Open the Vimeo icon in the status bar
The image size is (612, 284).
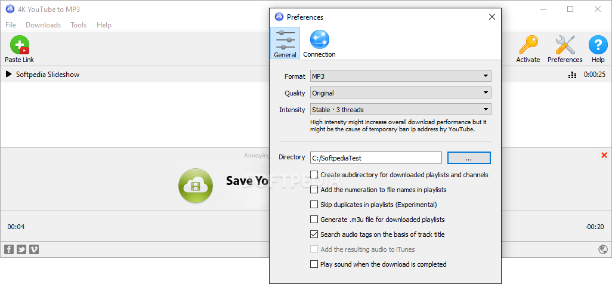pos(34,249)
